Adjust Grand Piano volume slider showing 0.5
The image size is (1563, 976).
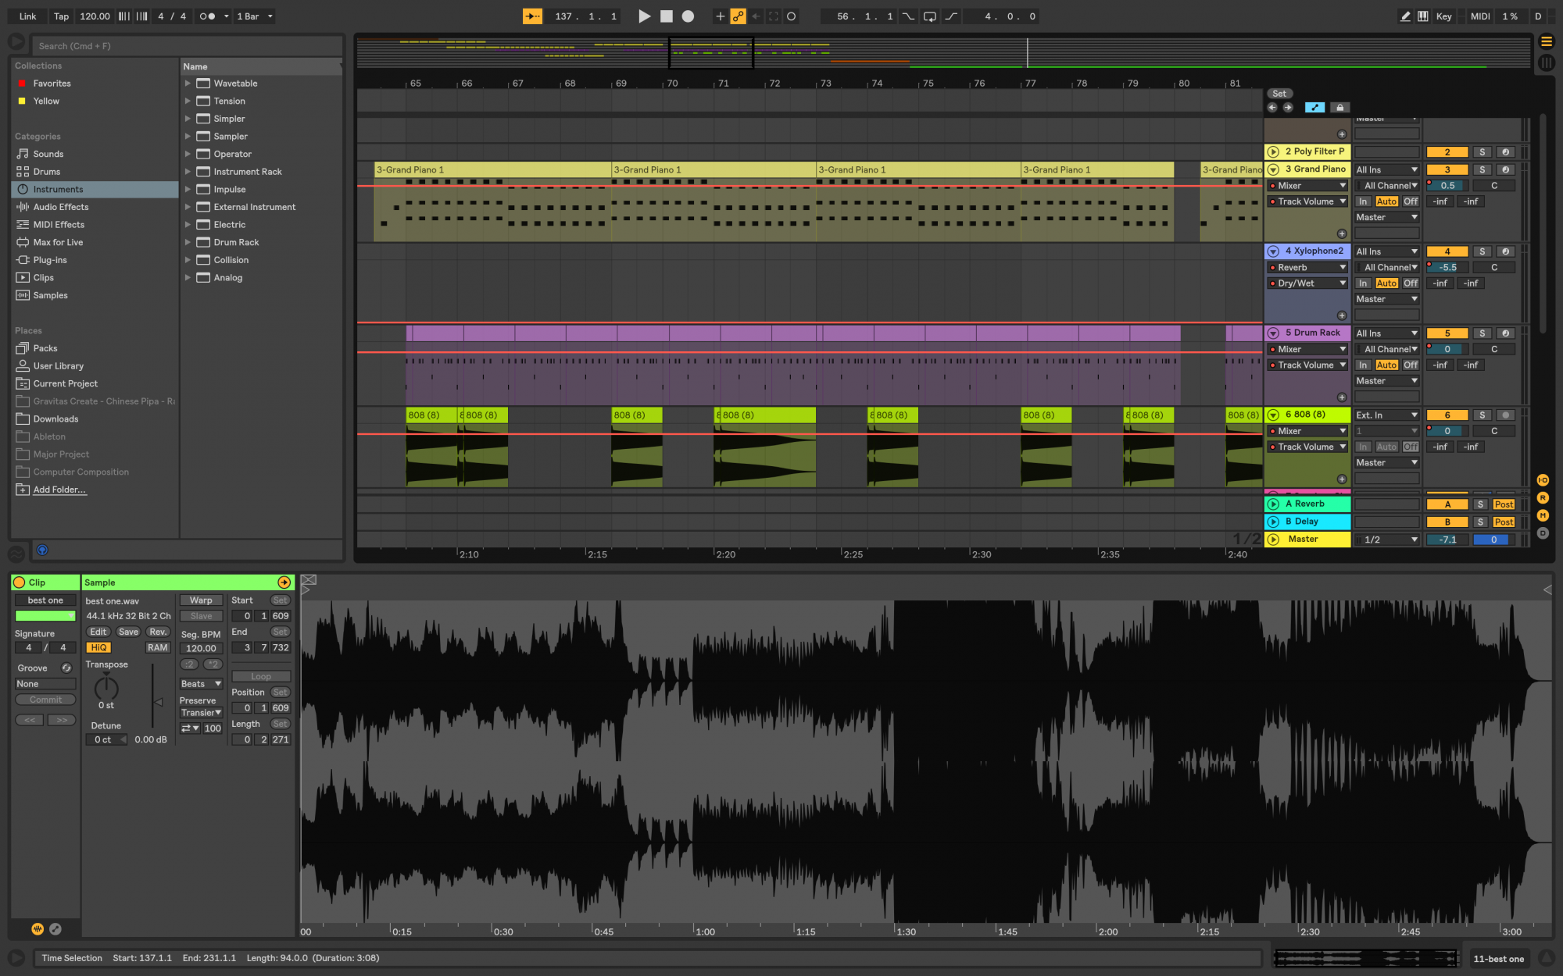[x=1447, y=186]
